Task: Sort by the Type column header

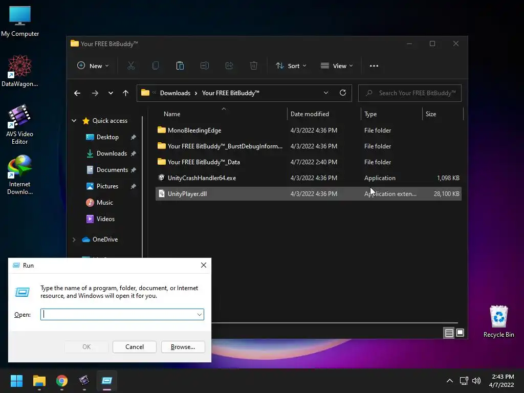Action: pos(370,114)
